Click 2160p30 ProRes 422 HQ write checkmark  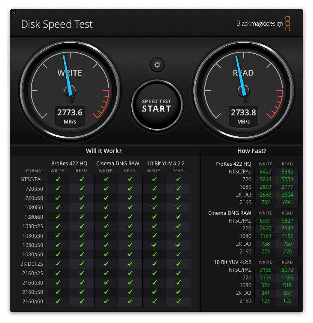point(58,282)
